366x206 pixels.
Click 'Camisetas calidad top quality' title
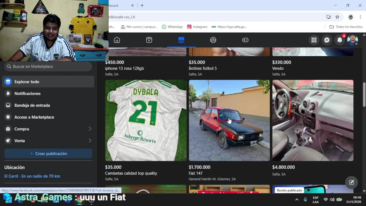pos(131,173)
